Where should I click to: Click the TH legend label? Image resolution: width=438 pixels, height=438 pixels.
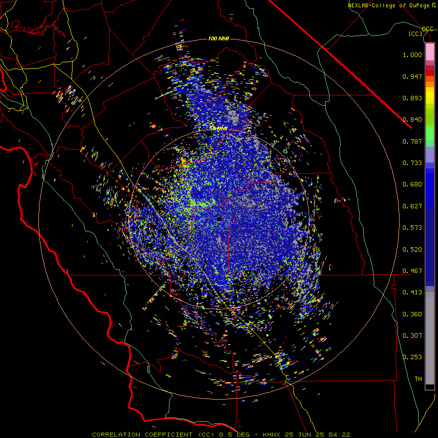click(418, 379)
